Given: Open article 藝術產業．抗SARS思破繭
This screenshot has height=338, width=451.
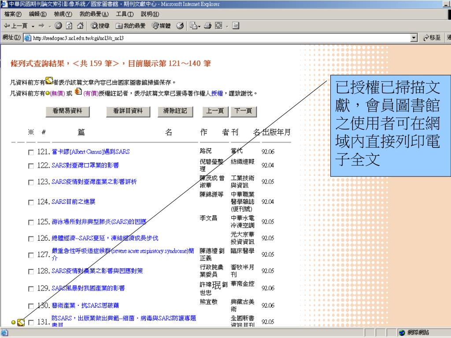Looking at the screenshot, I should (x=85, y=305).
